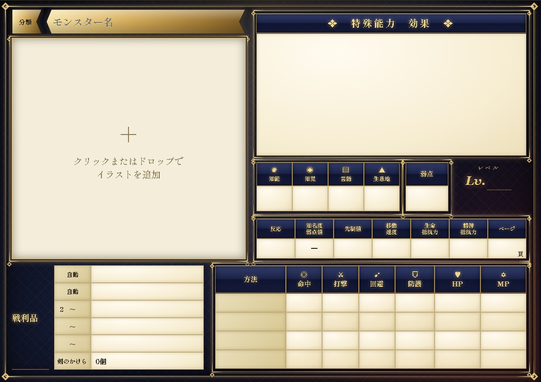Click the 特殊能力 効果 header bar
541x382 pixels.
click(391, 23)
